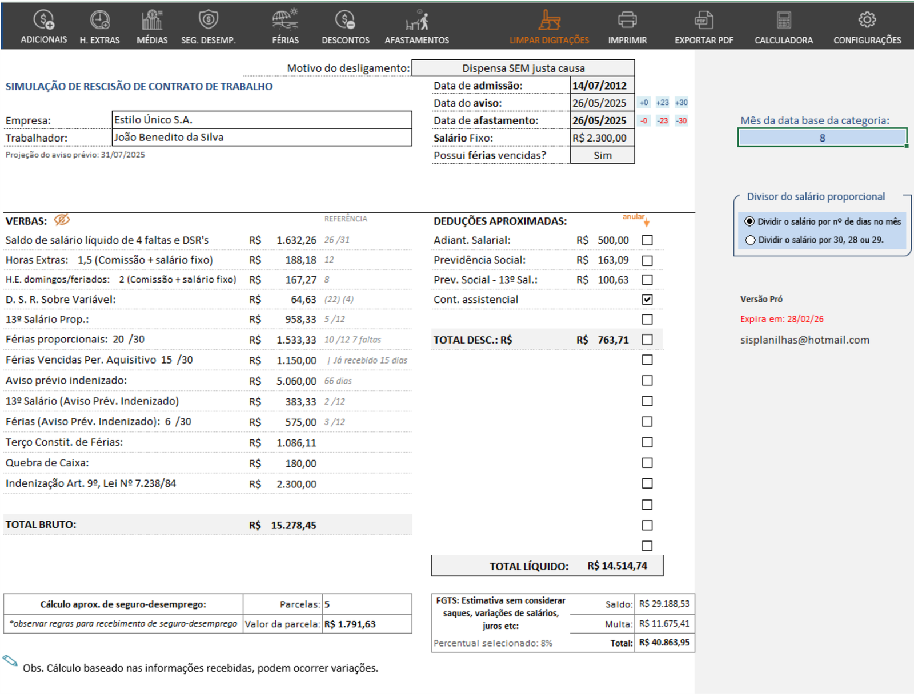Click Valor da parcela R$ 1.791,63

pos(350,624)
